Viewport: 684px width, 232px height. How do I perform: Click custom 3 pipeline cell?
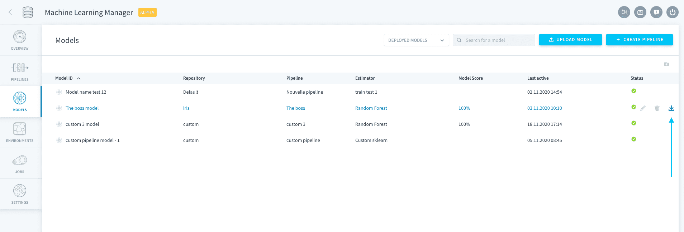296,124
